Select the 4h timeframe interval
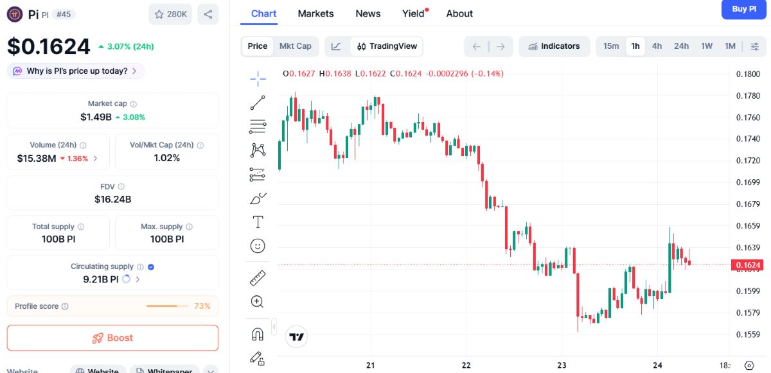771x373 pixels. click(x=657, y=46)
